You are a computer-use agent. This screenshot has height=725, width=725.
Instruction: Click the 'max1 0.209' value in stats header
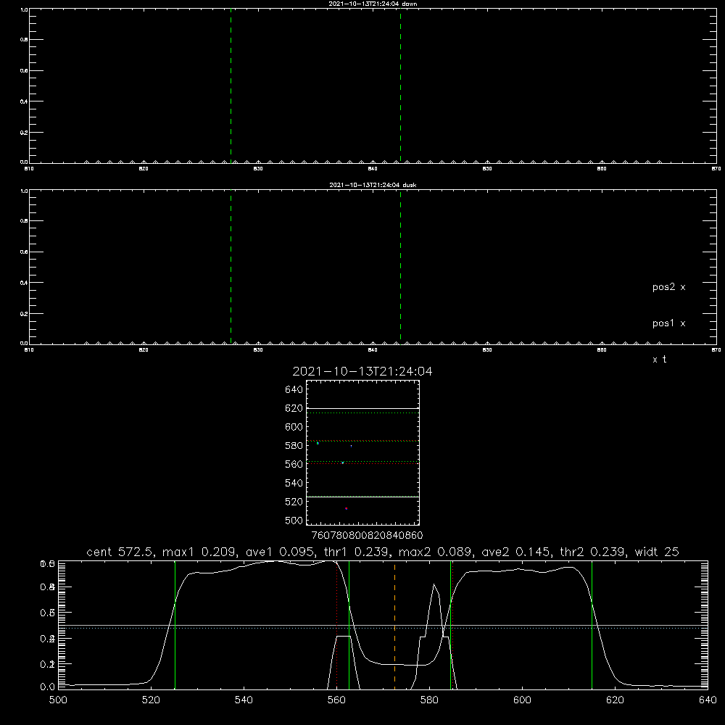coord(199,552)
